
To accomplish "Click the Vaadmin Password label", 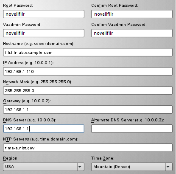I will click(x=22, y=25).
